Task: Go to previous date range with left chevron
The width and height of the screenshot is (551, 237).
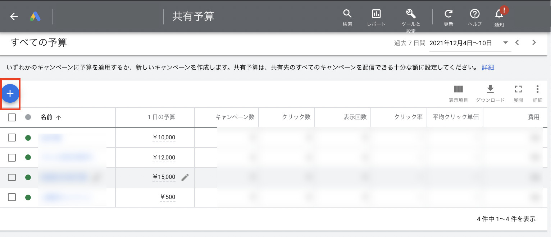Action: pyautogui.click(x=517, y=42)
